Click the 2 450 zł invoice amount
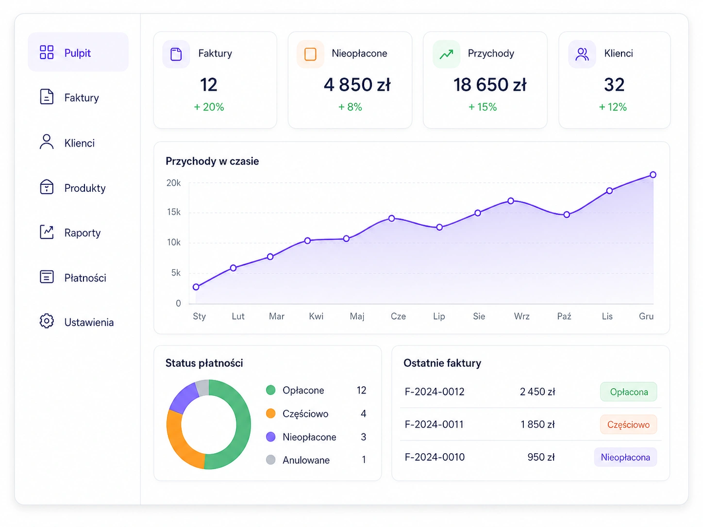703x527 pixels. [x=537, y=392]
